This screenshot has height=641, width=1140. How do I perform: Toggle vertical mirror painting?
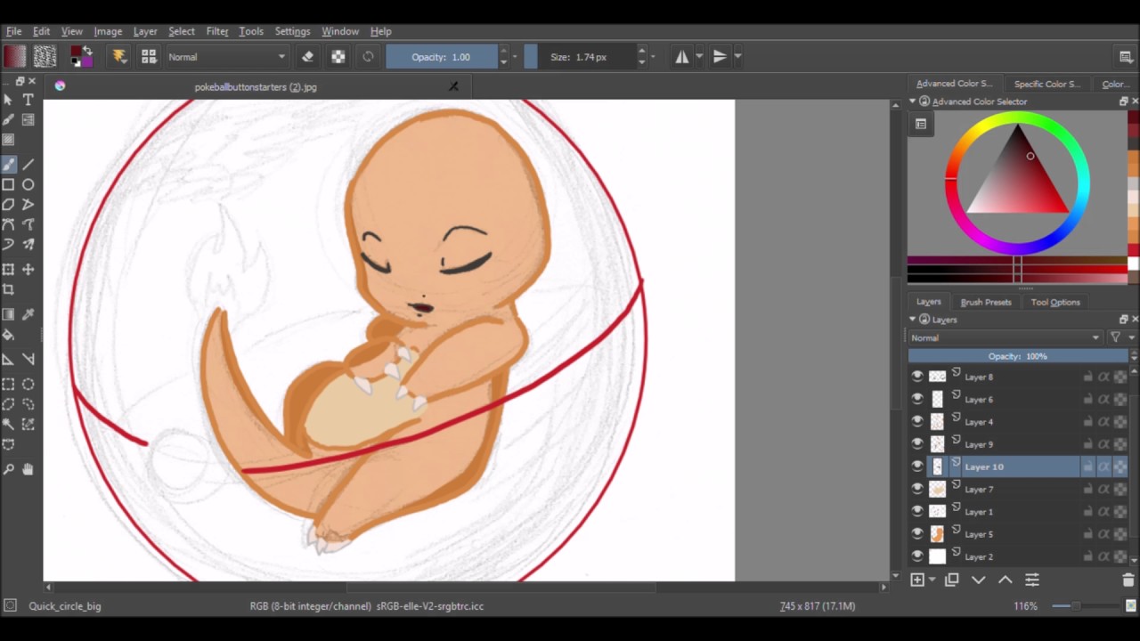tap(720, 57)
